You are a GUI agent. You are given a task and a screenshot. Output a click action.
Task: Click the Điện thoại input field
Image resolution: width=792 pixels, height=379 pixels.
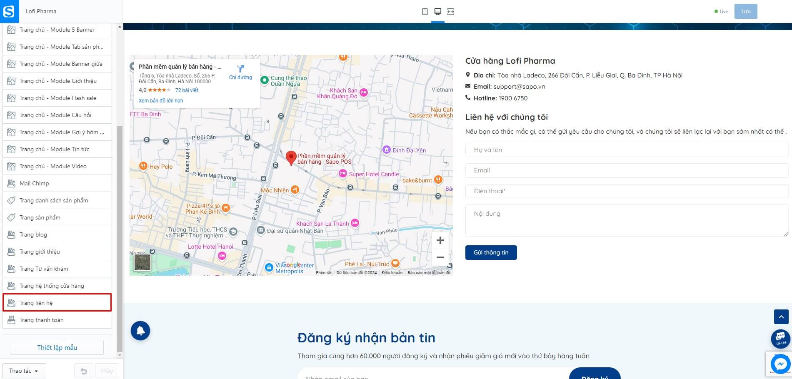627,191
